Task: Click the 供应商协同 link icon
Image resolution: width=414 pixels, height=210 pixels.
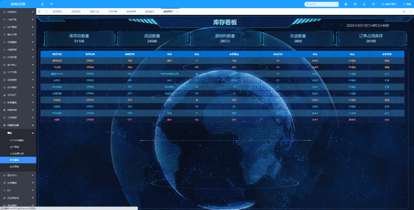Action: click(4, 198)
